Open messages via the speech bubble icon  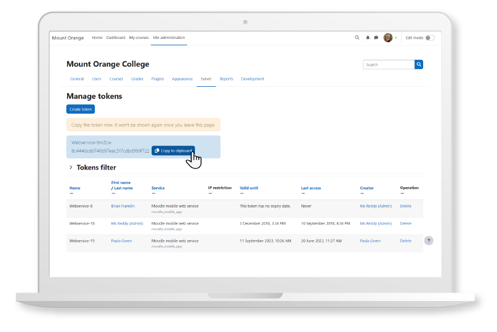[375, 37]
